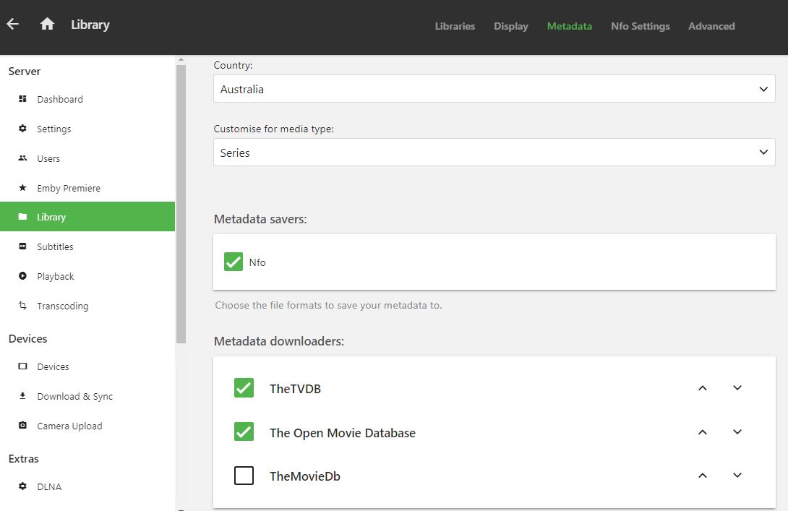Screen dimensions: 788x511
Task: Move The Open Movie Database up
Action: 702,432
